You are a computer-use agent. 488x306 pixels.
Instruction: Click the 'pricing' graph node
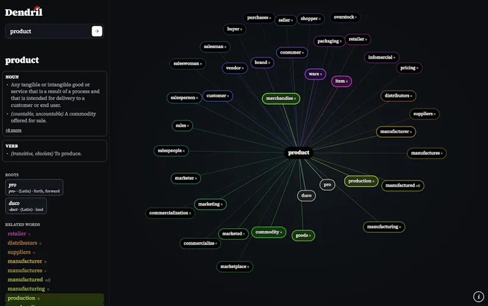(x=409, y=68)
